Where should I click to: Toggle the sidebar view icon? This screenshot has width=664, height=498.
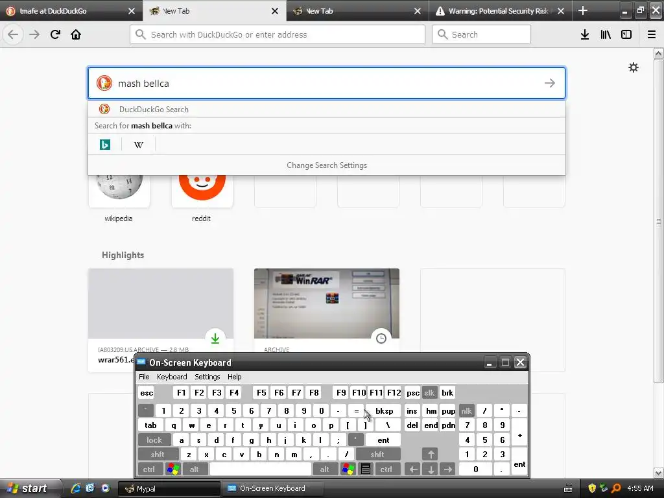tap(626, 34)
